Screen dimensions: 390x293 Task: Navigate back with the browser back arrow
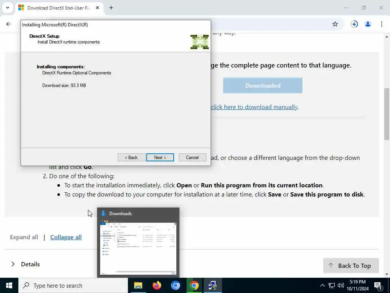pyautogui.click(x=8, y=24)
